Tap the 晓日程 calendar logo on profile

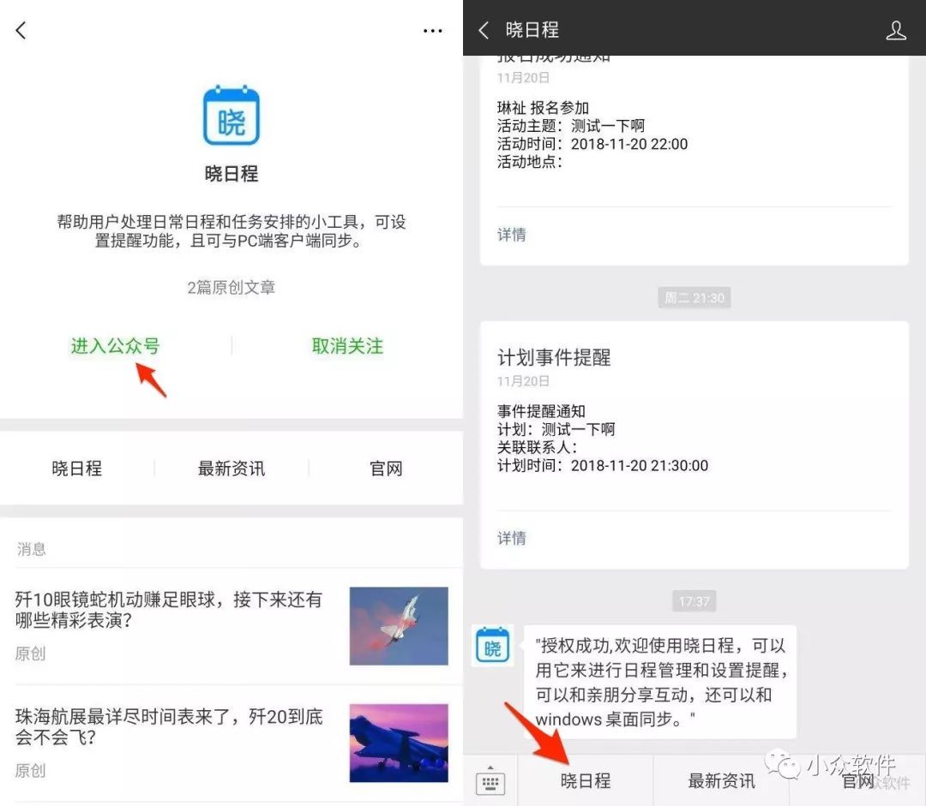[x=231, y=116]
